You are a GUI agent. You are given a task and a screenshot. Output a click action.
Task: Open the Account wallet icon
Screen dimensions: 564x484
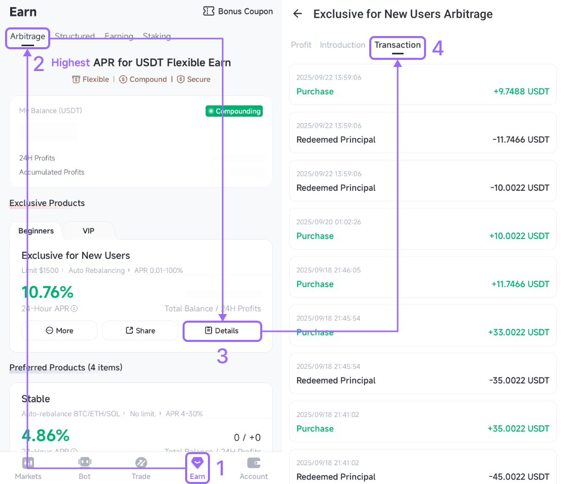(254, 463)
